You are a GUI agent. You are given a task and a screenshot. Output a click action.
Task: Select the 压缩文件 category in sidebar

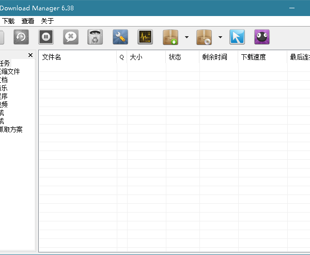(10, 71)
